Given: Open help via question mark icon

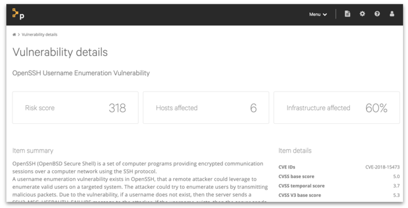Looking at the screenshot, I should pos(377,14).
